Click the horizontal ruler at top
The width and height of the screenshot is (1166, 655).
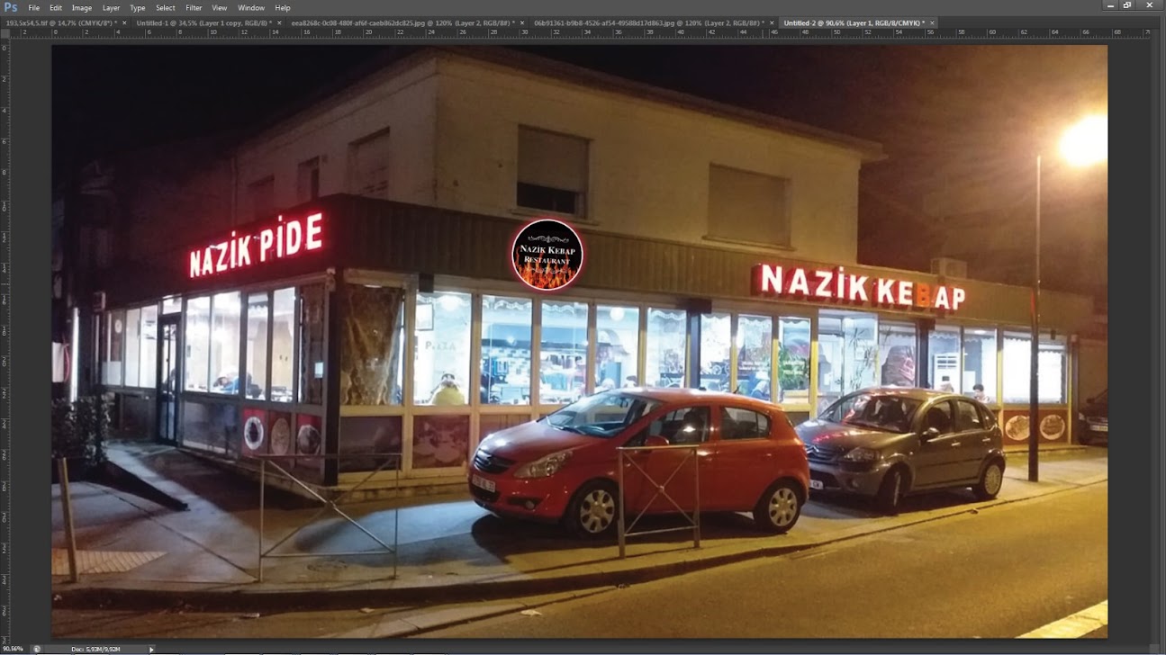point(581,33)
